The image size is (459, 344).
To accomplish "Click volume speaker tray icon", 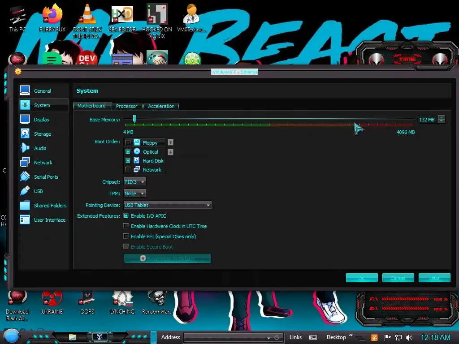I will click(409, 338).
